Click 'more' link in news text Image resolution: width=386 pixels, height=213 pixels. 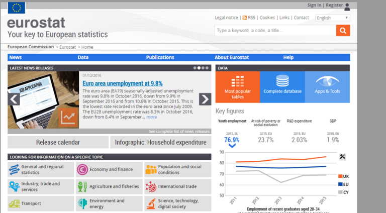tap(151, 117)
